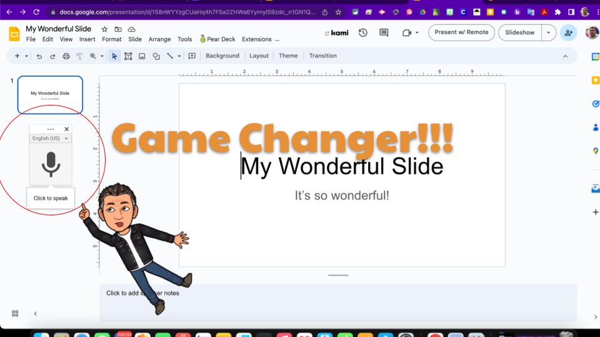
Task: Open the comment history icon
Action: (383, 32)
